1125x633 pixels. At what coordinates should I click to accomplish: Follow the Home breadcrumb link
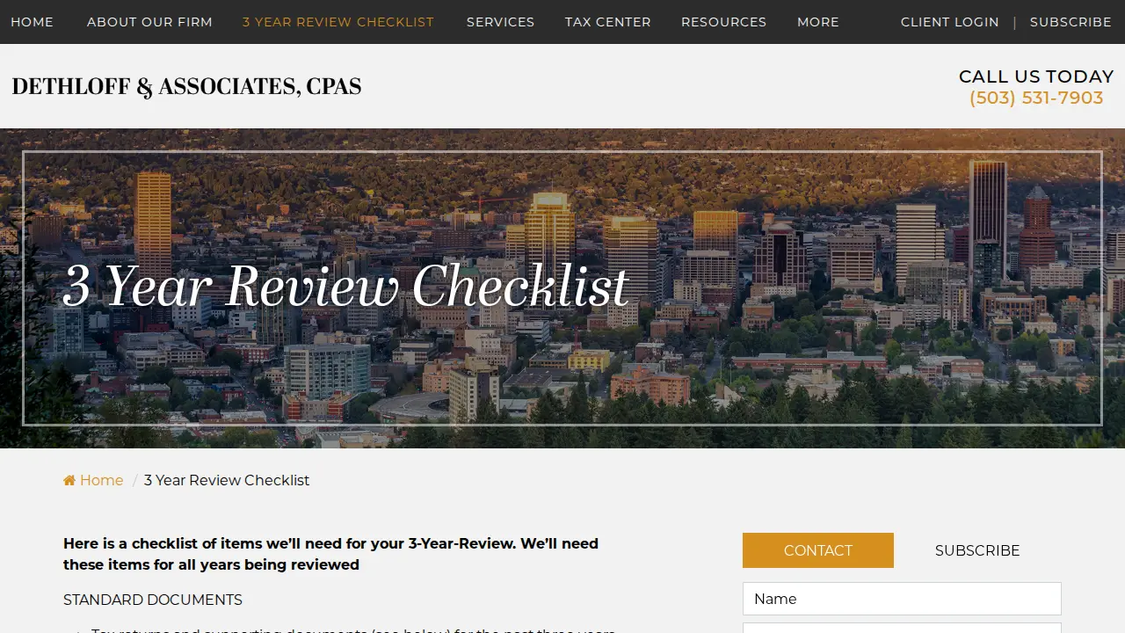click(101, 480)
